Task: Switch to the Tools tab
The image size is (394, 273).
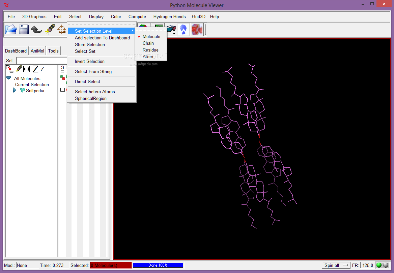Action: 53,51
